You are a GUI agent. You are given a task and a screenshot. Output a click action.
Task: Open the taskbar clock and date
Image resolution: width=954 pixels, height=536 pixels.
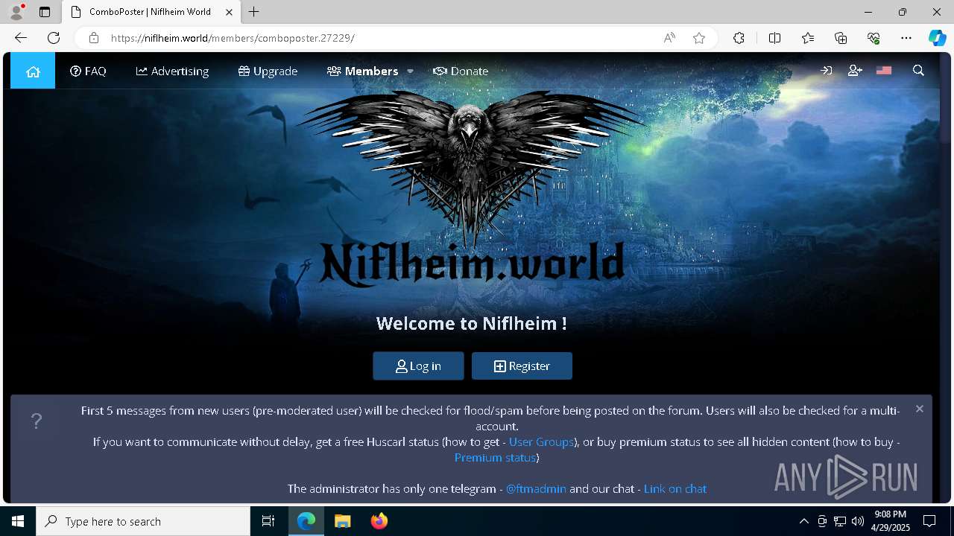click(892, 521)
